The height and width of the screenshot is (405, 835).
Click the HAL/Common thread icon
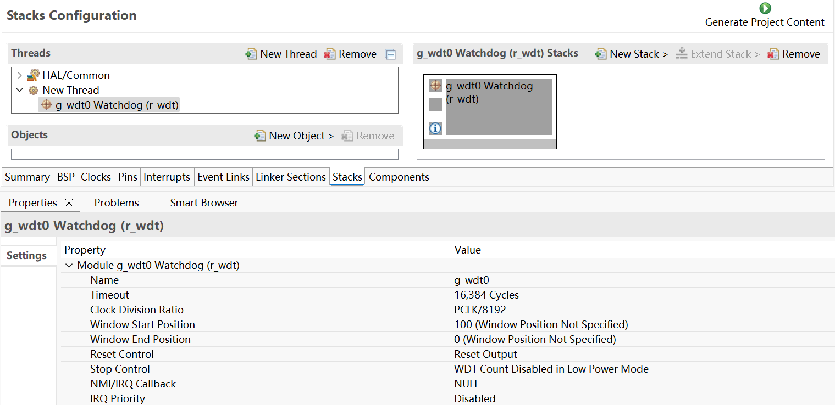tap(33, 75)
